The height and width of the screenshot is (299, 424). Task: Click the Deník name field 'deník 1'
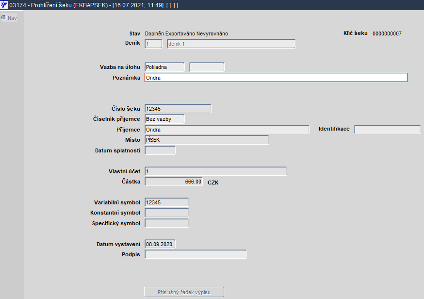point(231,44)
